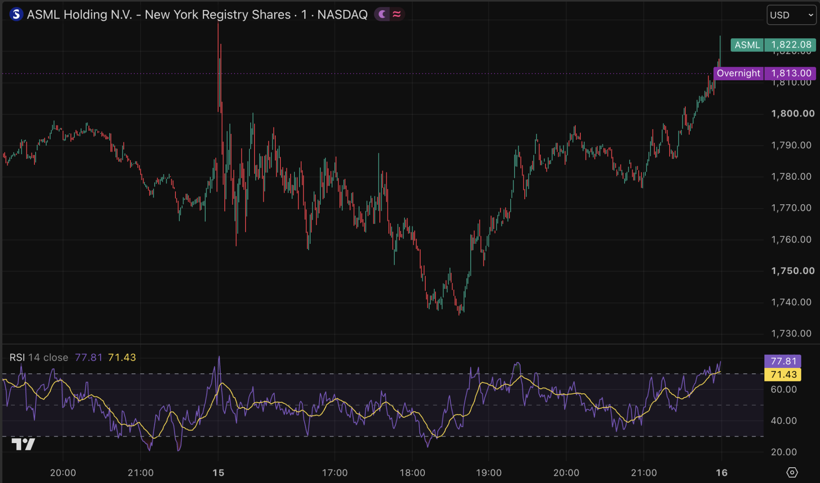
Task: Click the purple RSI value 77.81 label
Action: coord(783,361)
